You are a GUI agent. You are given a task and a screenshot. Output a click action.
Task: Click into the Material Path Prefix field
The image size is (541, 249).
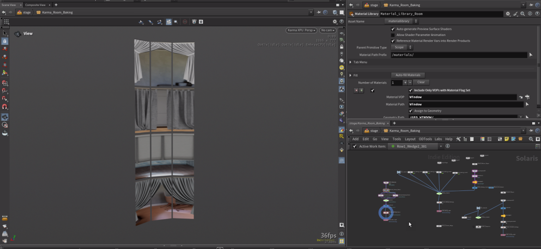coord(458,55)
